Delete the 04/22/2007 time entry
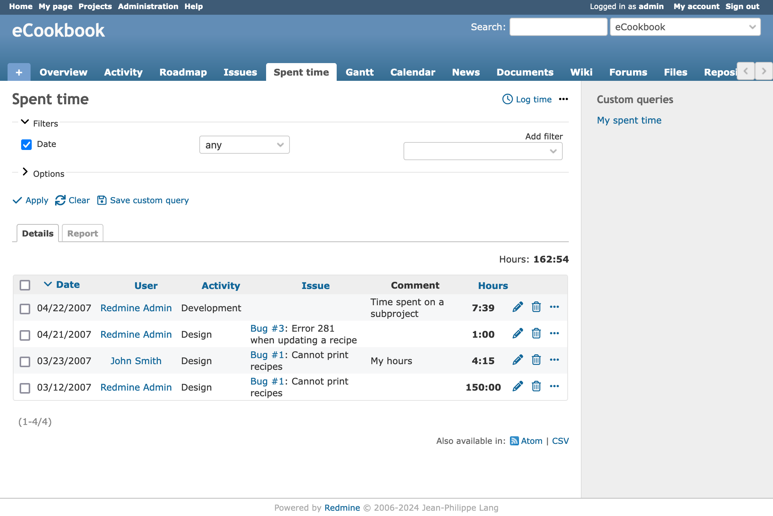This screenshot has height=516, width=773. point(536,307)
